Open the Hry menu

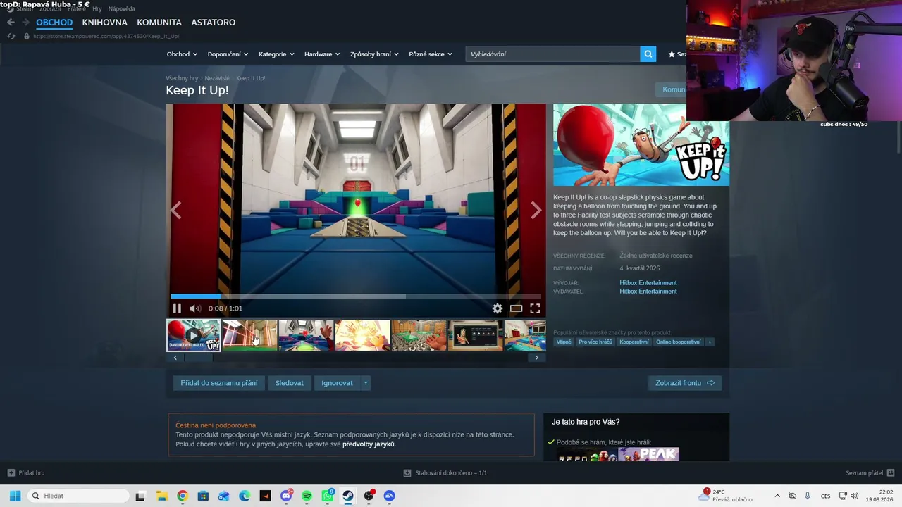(97, 9)
